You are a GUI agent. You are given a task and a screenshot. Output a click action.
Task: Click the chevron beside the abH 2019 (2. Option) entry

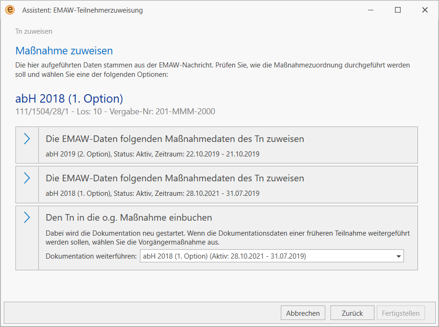point(27,139)
